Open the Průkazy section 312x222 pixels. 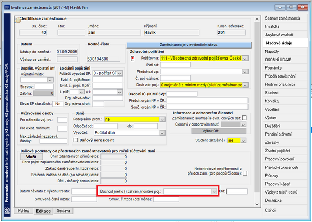[285, 176]
